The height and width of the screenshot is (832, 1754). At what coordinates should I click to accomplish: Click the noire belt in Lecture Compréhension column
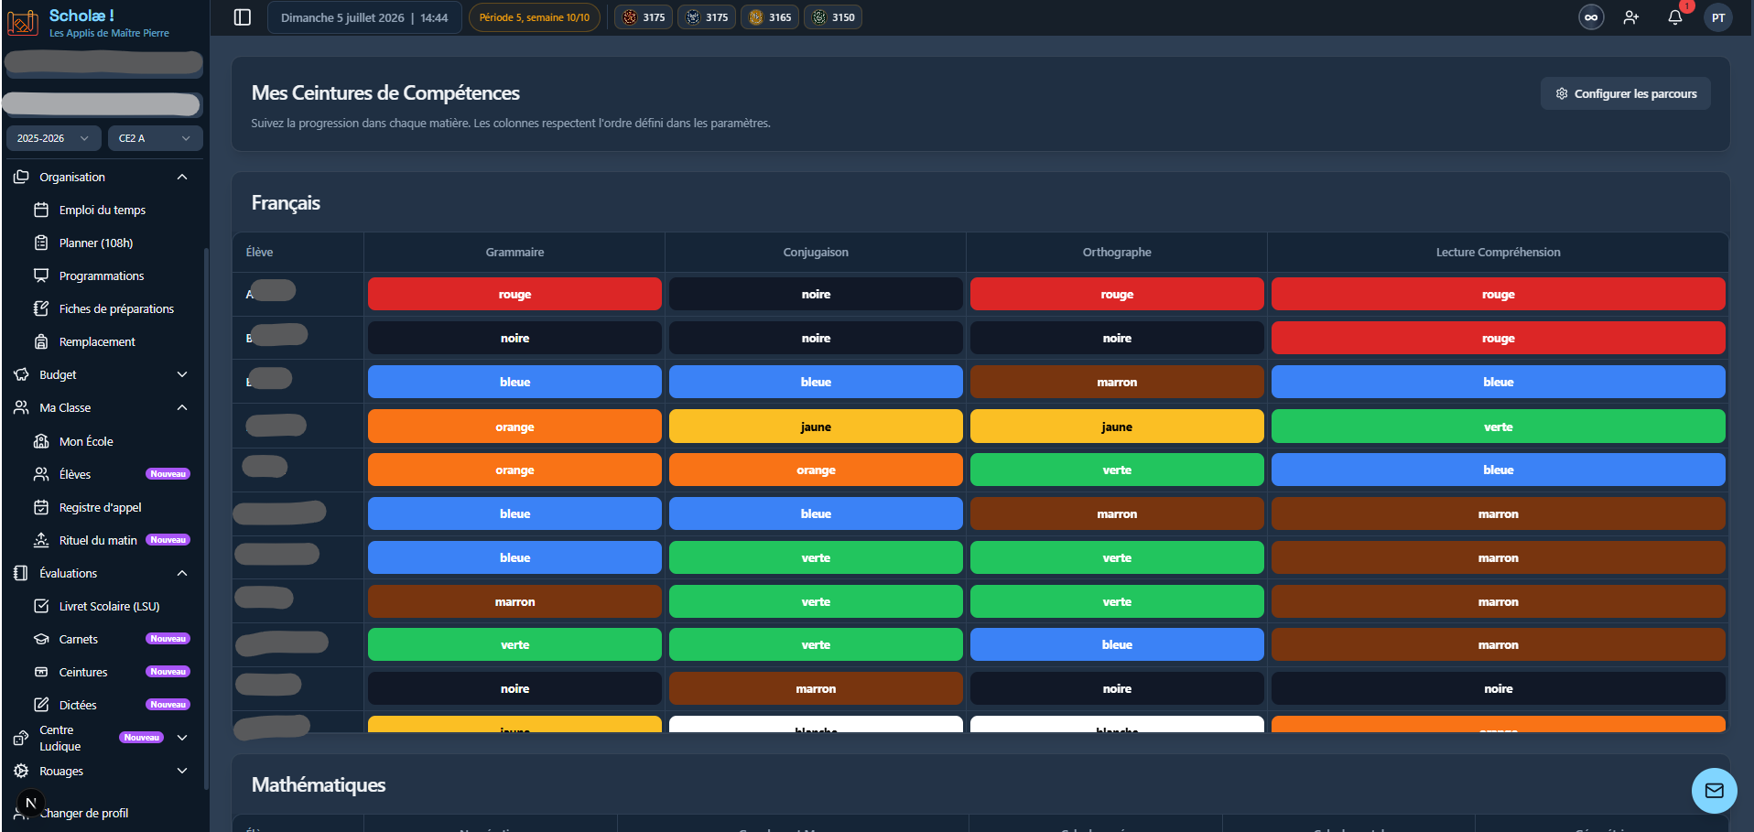pos(1498,688)
